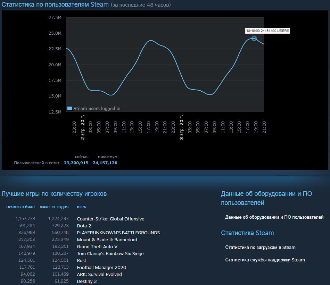Click the Grand Theft Auto V row
The height and width of the screenshot is (285, 330).
(97, 246)
